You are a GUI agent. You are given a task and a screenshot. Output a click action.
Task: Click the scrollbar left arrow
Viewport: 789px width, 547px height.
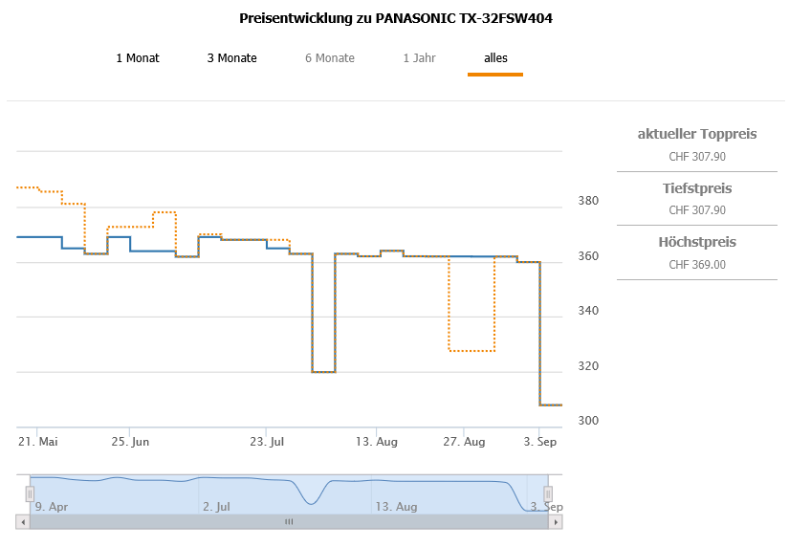[x=22, y=522]
